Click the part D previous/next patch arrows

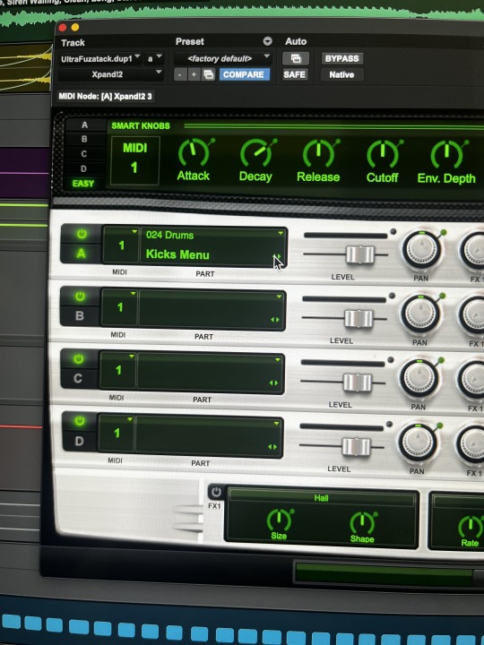[272, 447]
